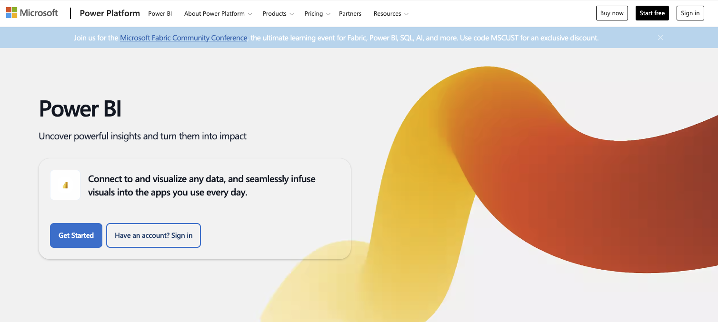
Task: Open the Resources dropdown chevron
Action: 406,14
